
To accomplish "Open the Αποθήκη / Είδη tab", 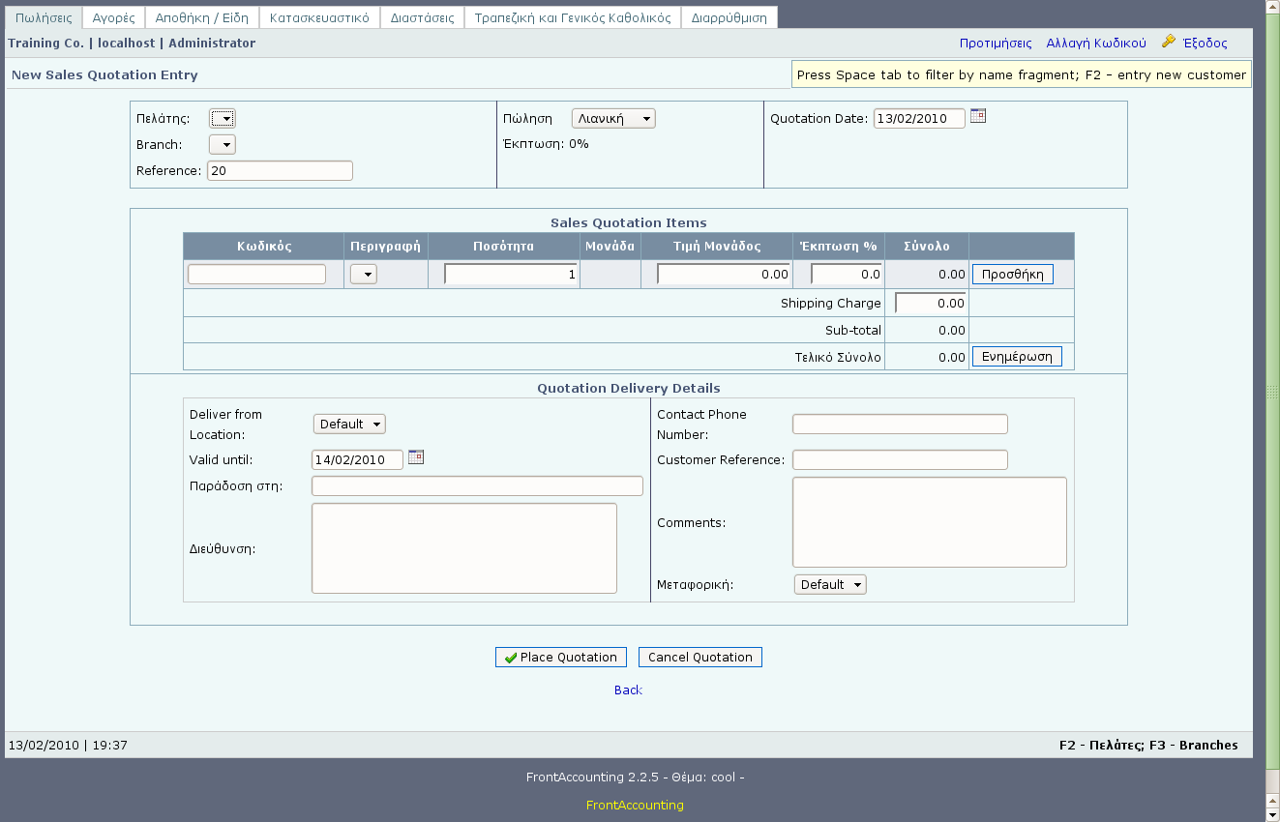I will [202, 18].
